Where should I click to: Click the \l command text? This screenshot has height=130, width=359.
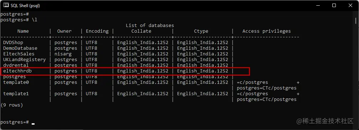coord(34,20)
